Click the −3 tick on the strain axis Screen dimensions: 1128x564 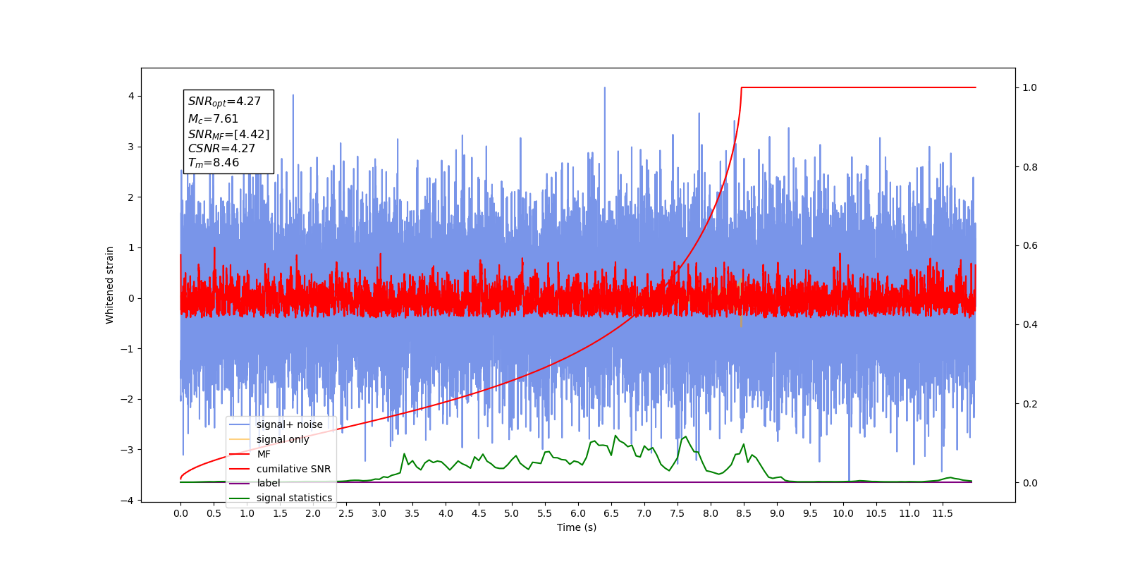point(128,450)
